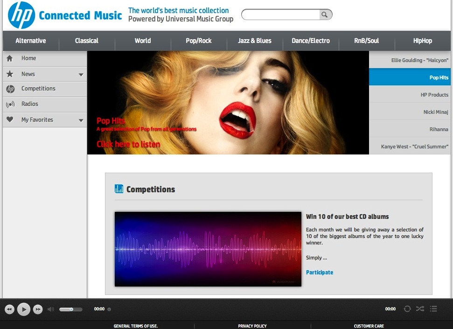Open General Terms of Use footer link

coord(135,326)
